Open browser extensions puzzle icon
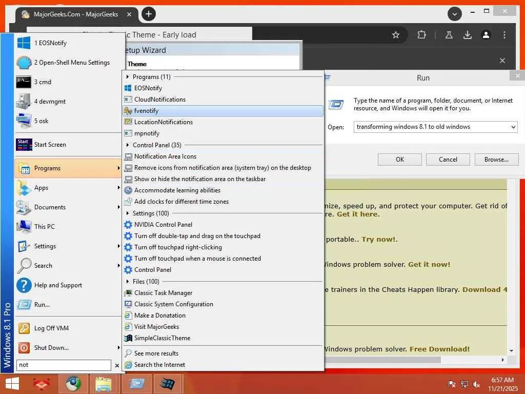Screen dimensions: 525x394 pyautogui.click(x=421, y=35)
